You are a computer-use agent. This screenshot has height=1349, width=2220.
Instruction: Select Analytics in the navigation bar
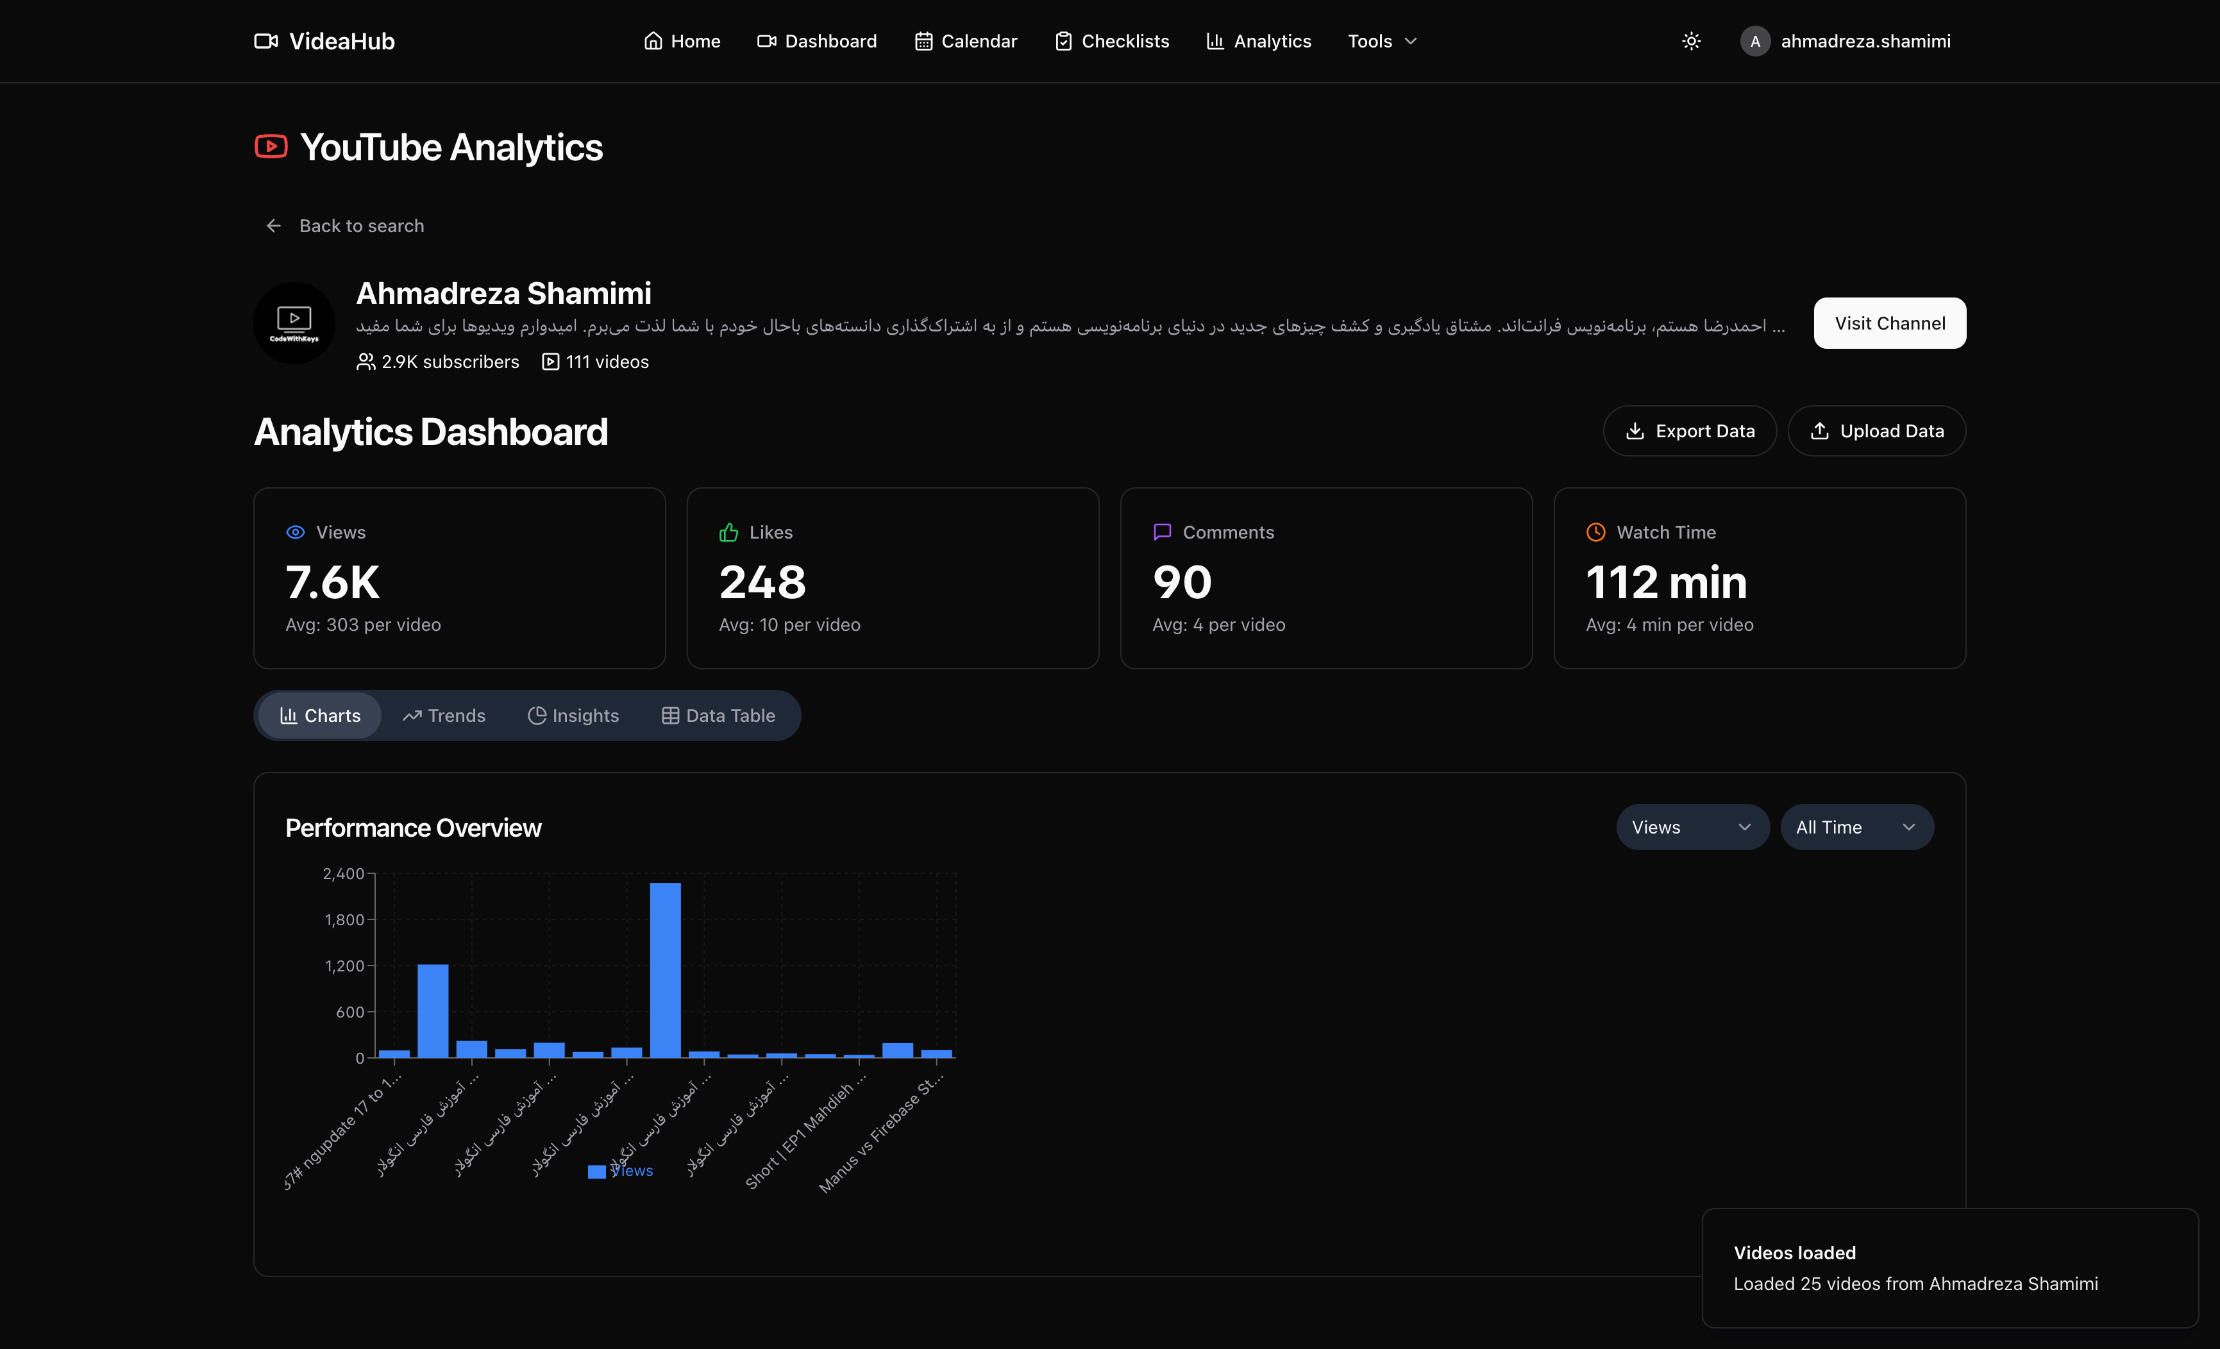(1259, 42)
